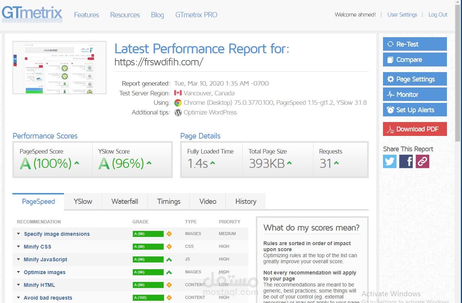Click the A (100) grade bar for Avoid bad requests
Image resolution: width=462 pixels, height=303 pixels.
(x=148, y=298)
